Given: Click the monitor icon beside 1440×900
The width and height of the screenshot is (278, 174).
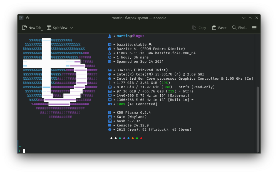Looking at the screenshot, I should [110, 95].
